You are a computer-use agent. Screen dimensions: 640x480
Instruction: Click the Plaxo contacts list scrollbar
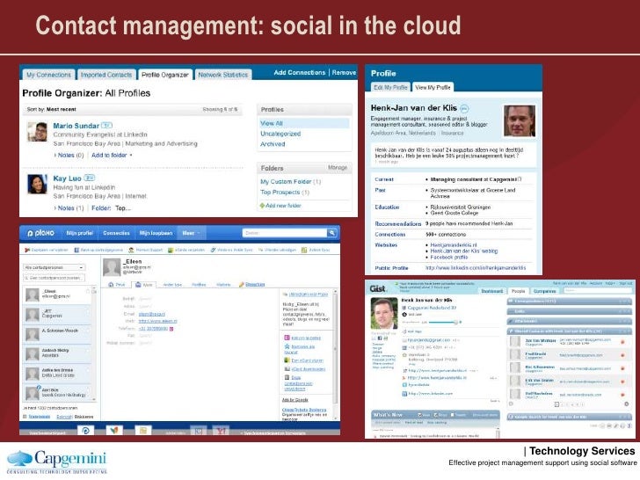pos(94,344)
